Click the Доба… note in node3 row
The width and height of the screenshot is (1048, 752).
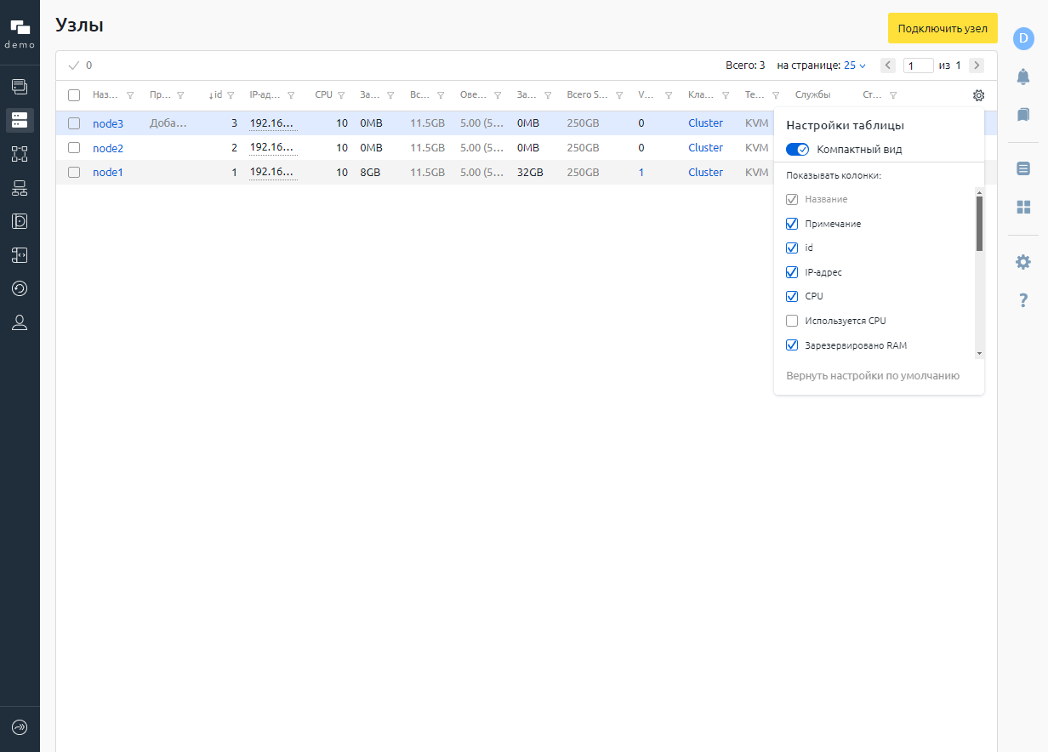point(168,123)
